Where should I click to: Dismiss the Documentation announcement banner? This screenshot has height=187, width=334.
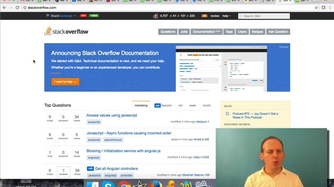coord(283,47)
